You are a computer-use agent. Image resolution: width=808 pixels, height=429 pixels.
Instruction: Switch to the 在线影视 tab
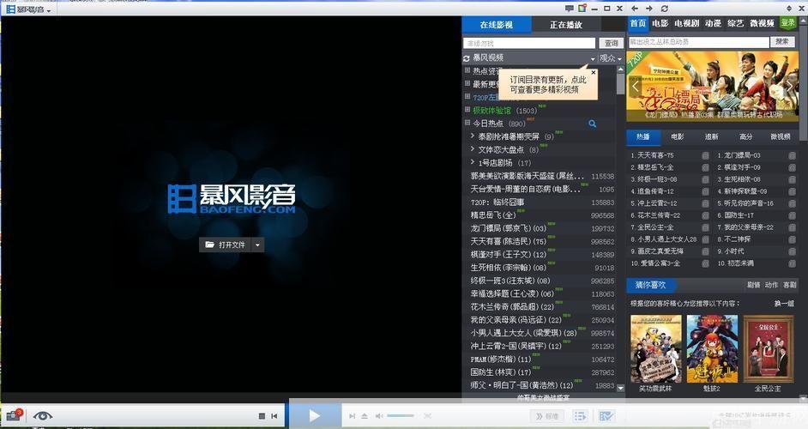click(497, 24)
